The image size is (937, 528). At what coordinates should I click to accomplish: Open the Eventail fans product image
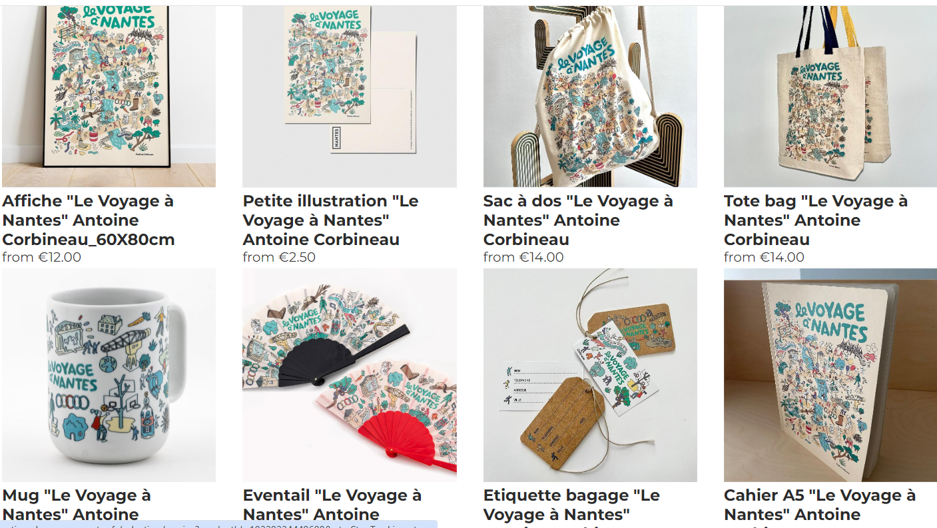[x=350, y=375]
